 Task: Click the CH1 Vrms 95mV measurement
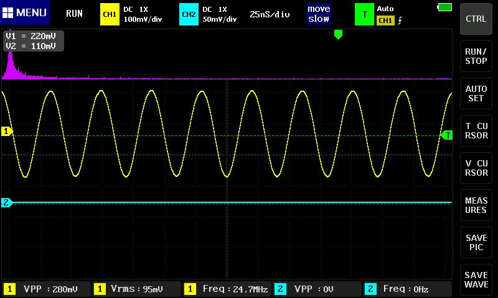(x=136, y=289)
